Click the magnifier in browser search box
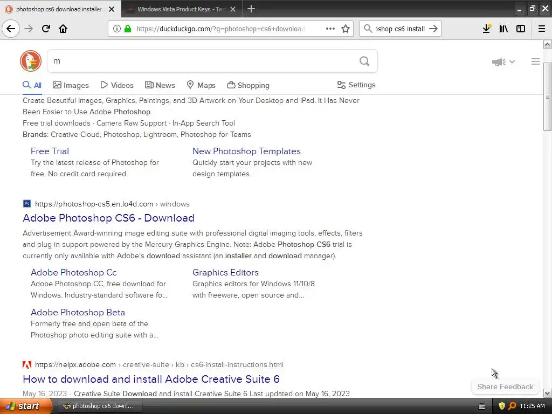The width and height of the screenshot is (552, 414). [368, 29]
